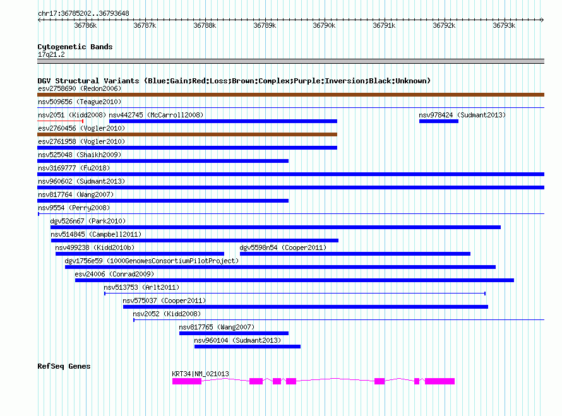Click the nsv978424 (Sudmant2013) label
562x416 pixels.
(x=462, y=115)
